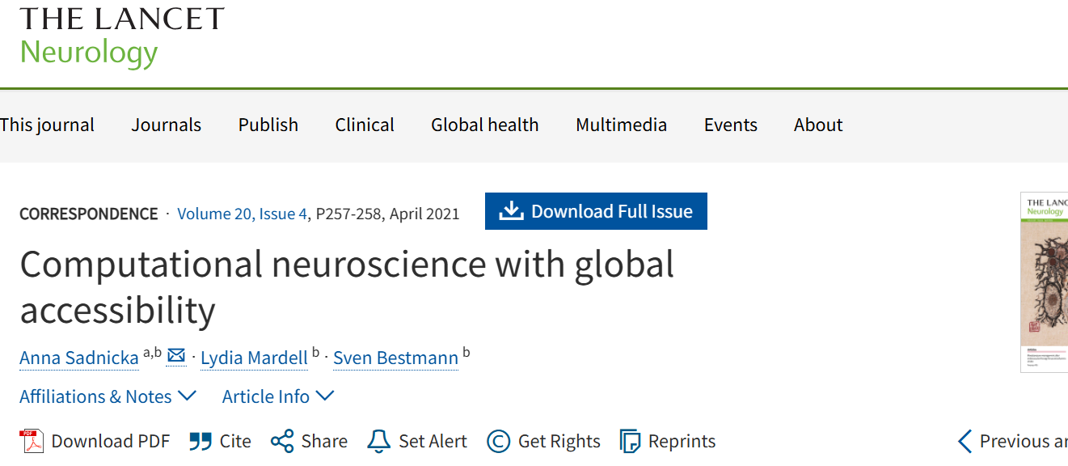The image size is (1068, 466).
Task: Open the This journal menu
Action: (47, 125)
